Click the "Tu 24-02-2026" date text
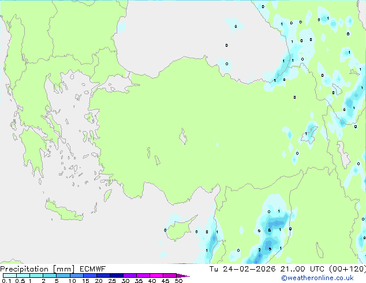Image resolution: width=366 pixels, height=283 pixels. coord(242,269)
